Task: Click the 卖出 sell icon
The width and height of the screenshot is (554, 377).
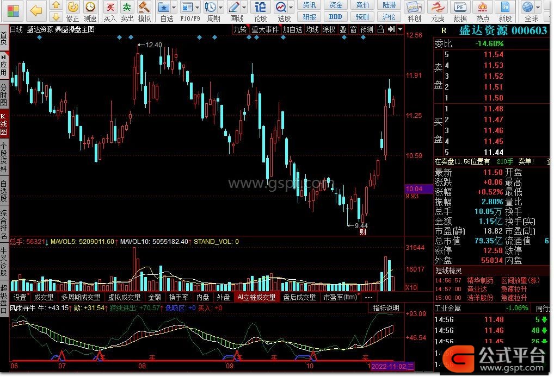Action: tap(127, 11)
